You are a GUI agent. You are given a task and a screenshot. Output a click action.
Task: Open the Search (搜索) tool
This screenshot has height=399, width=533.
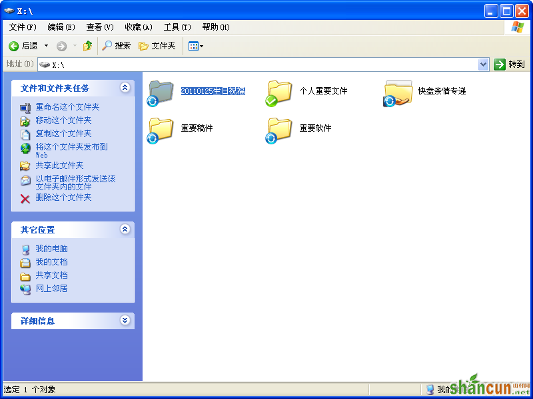coord(116,45)
